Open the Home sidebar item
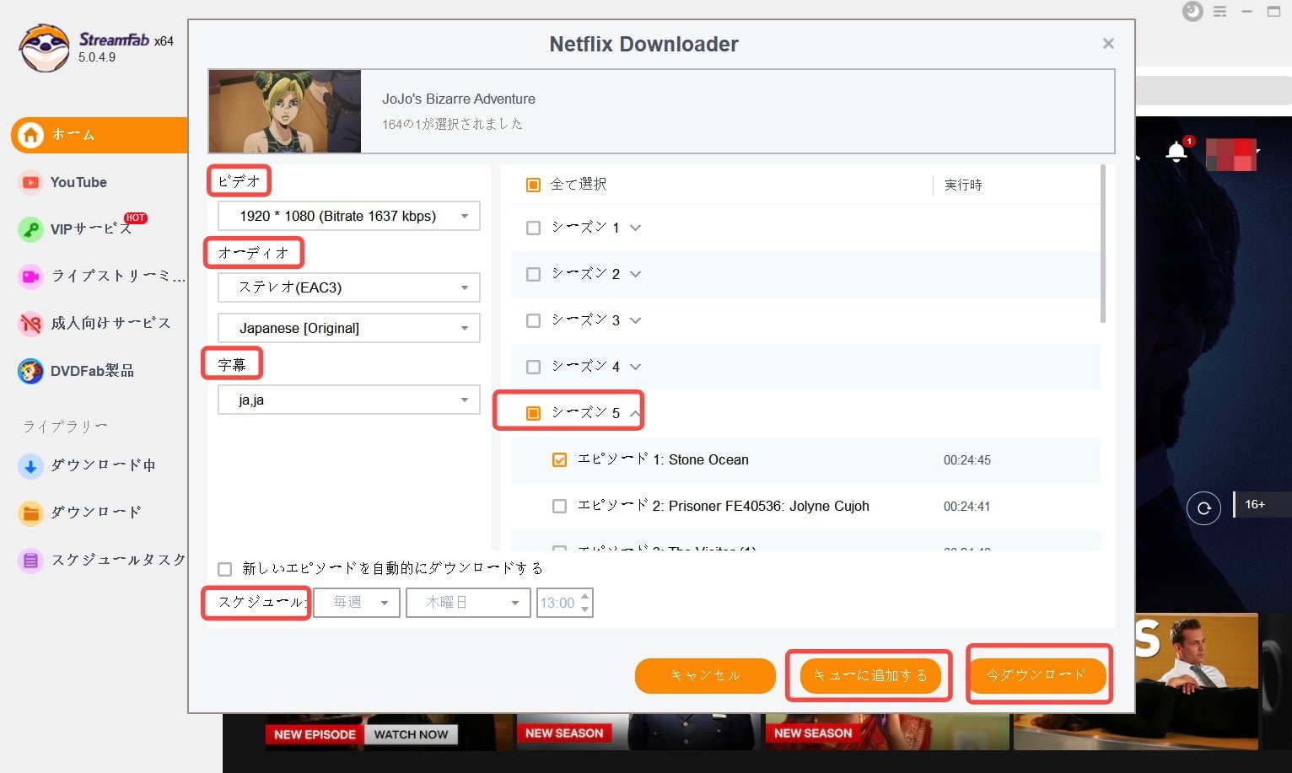 pyautogui.click(x=100, y=135)
